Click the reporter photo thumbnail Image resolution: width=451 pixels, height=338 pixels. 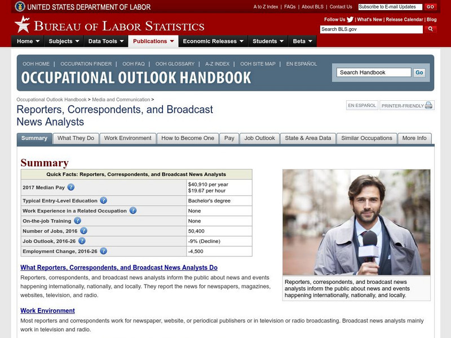pos(356,222)
